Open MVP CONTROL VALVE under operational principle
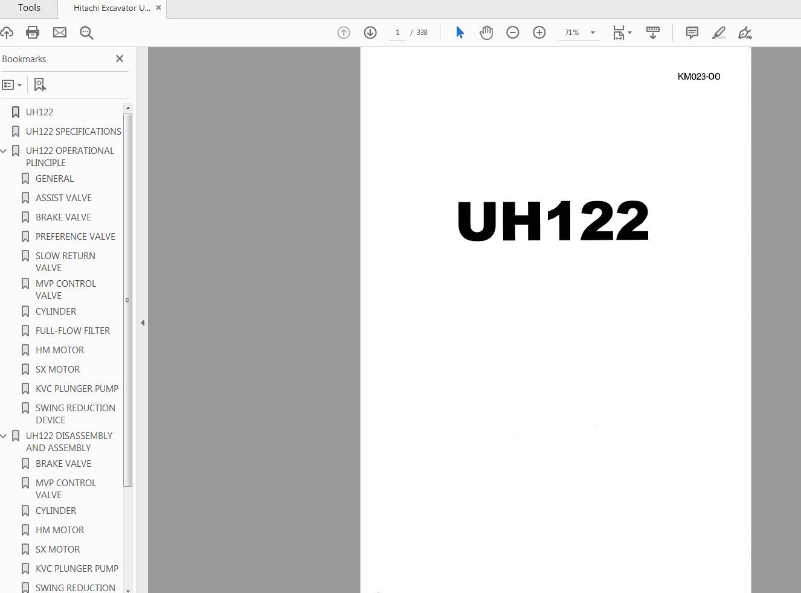801x593 pixels. [66, 290]
